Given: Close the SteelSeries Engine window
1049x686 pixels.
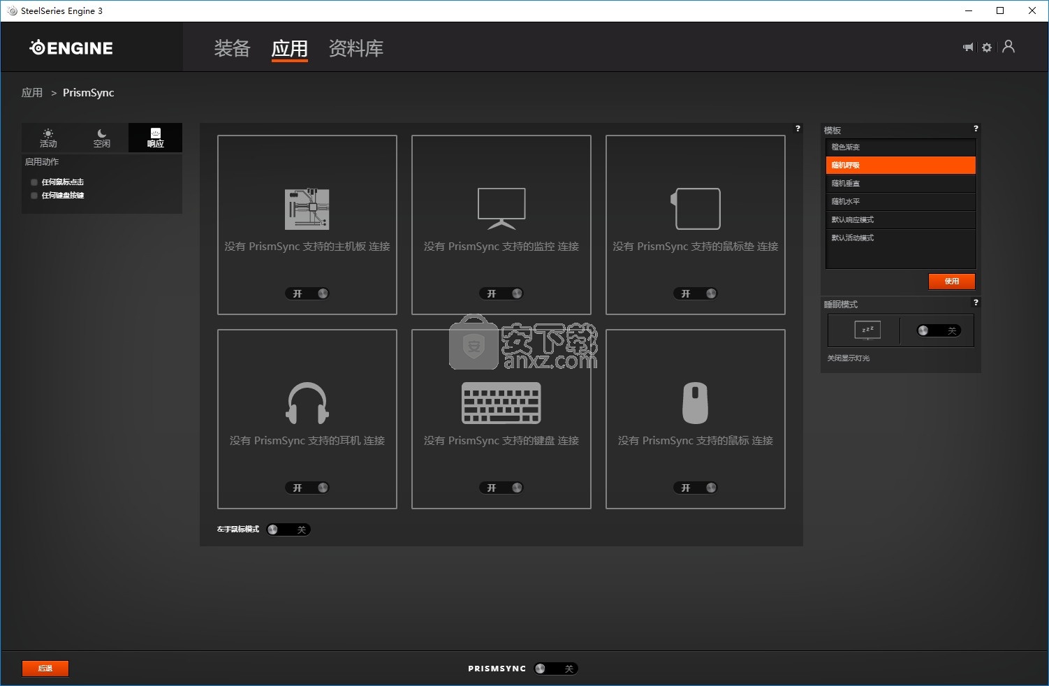Looking at the screenshot, I should tap(1032, 10).
